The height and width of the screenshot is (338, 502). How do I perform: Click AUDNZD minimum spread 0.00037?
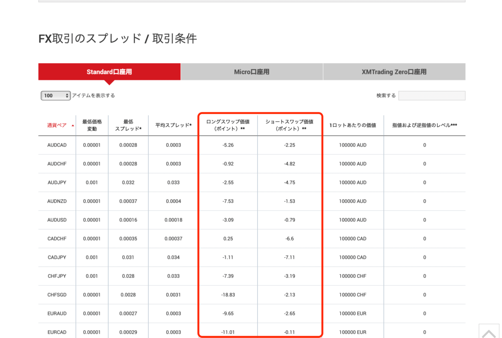[128, 201]
